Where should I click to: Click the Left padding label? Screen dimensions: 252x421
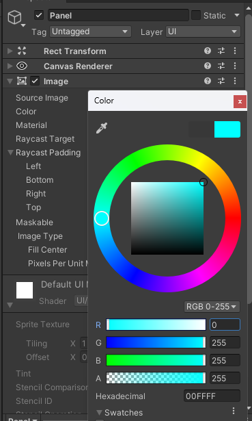pyautogui.click(x=33, y=166)
